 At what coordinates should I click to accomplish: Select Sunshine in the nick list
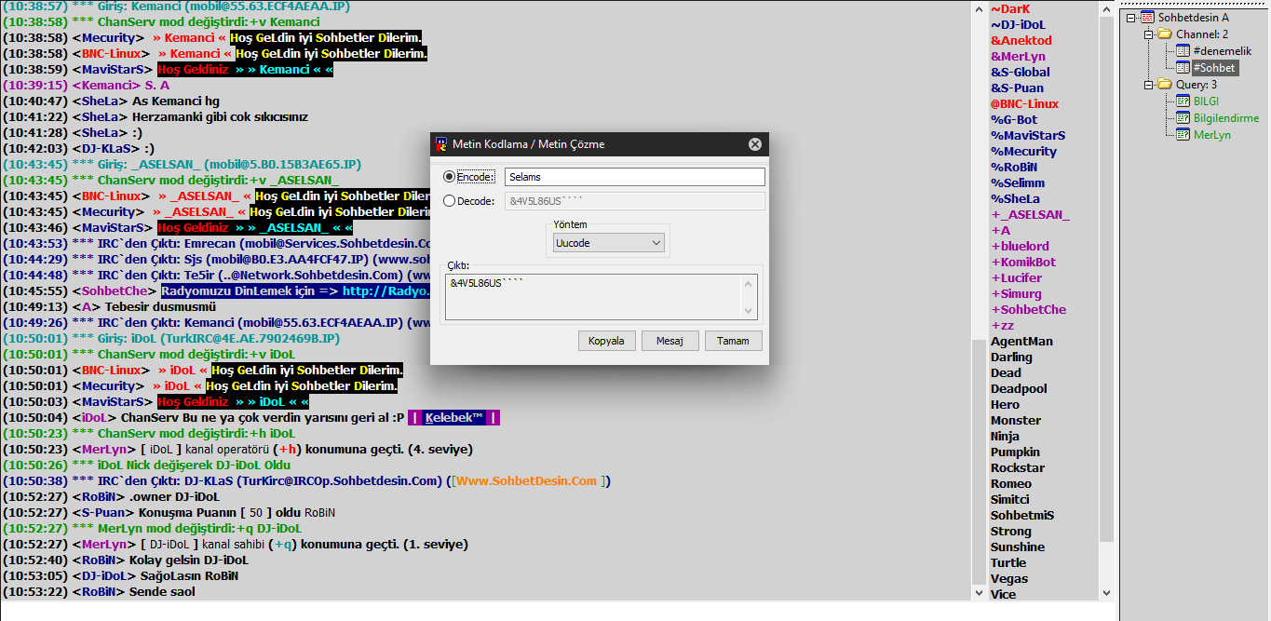point(1018,547)
